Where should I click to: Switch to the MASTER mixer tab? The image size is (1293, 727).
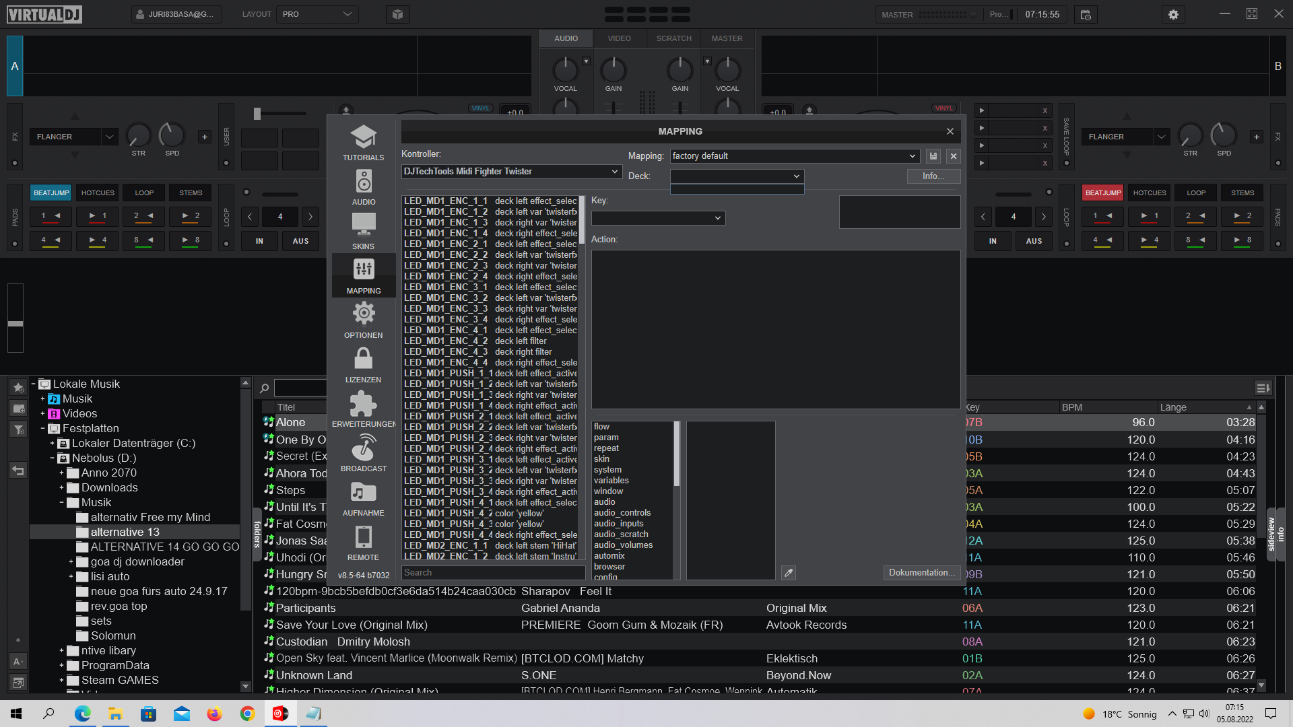727,38
